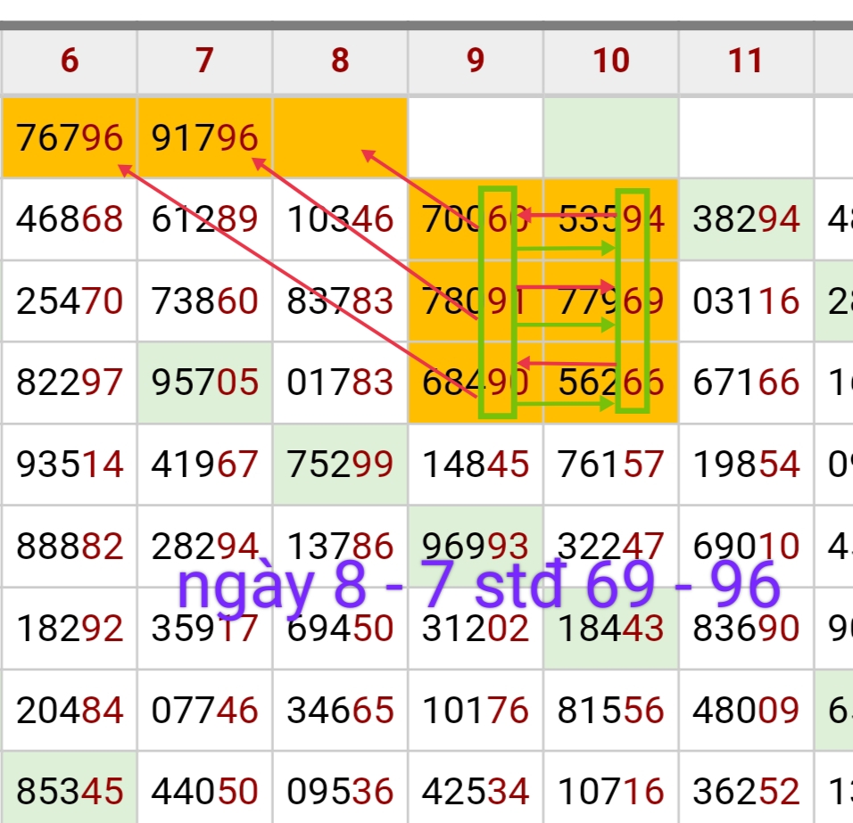853x823 pixels.
Task: Select the green cell with 75299
Action: (x=340, y=465)
